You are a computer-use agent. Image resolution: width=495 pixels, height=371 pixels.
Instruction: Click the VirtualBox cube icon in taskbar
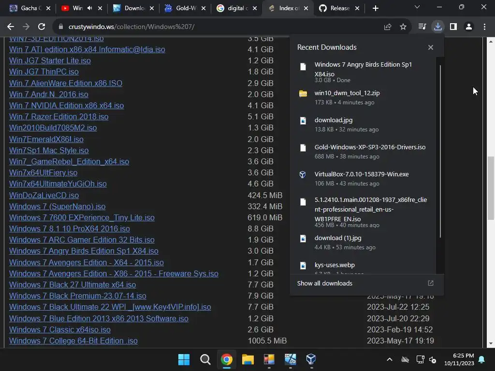[311, 359]
